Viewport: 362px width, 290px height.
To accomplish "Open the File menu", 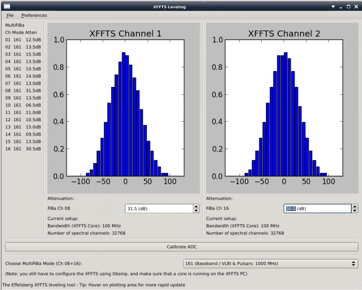I will click(x=10, y=15).
